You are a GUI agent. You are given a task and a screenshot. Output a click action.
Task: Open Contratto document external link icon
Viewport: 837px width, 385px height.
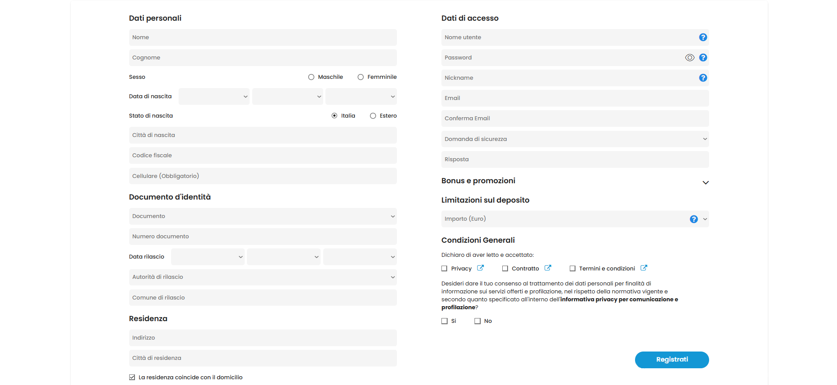548,268
